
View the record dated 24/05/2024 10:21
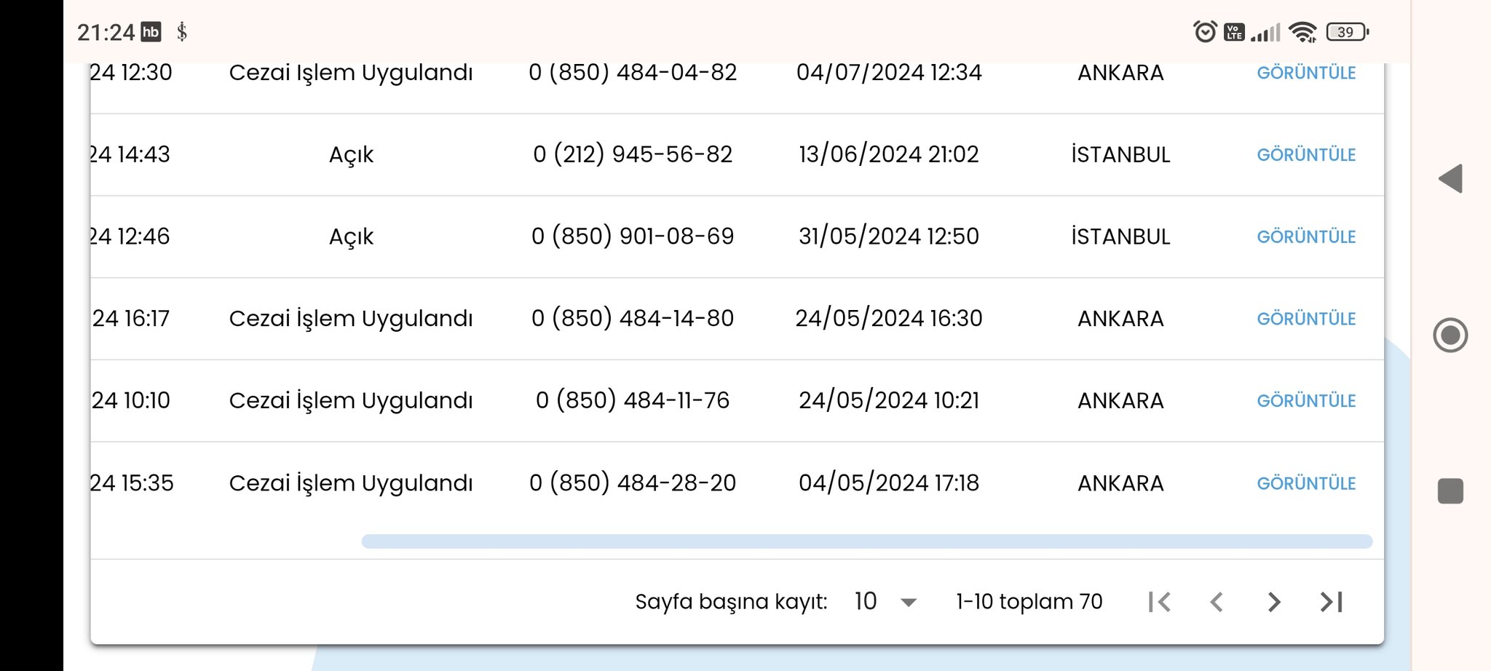(1306, 401)
